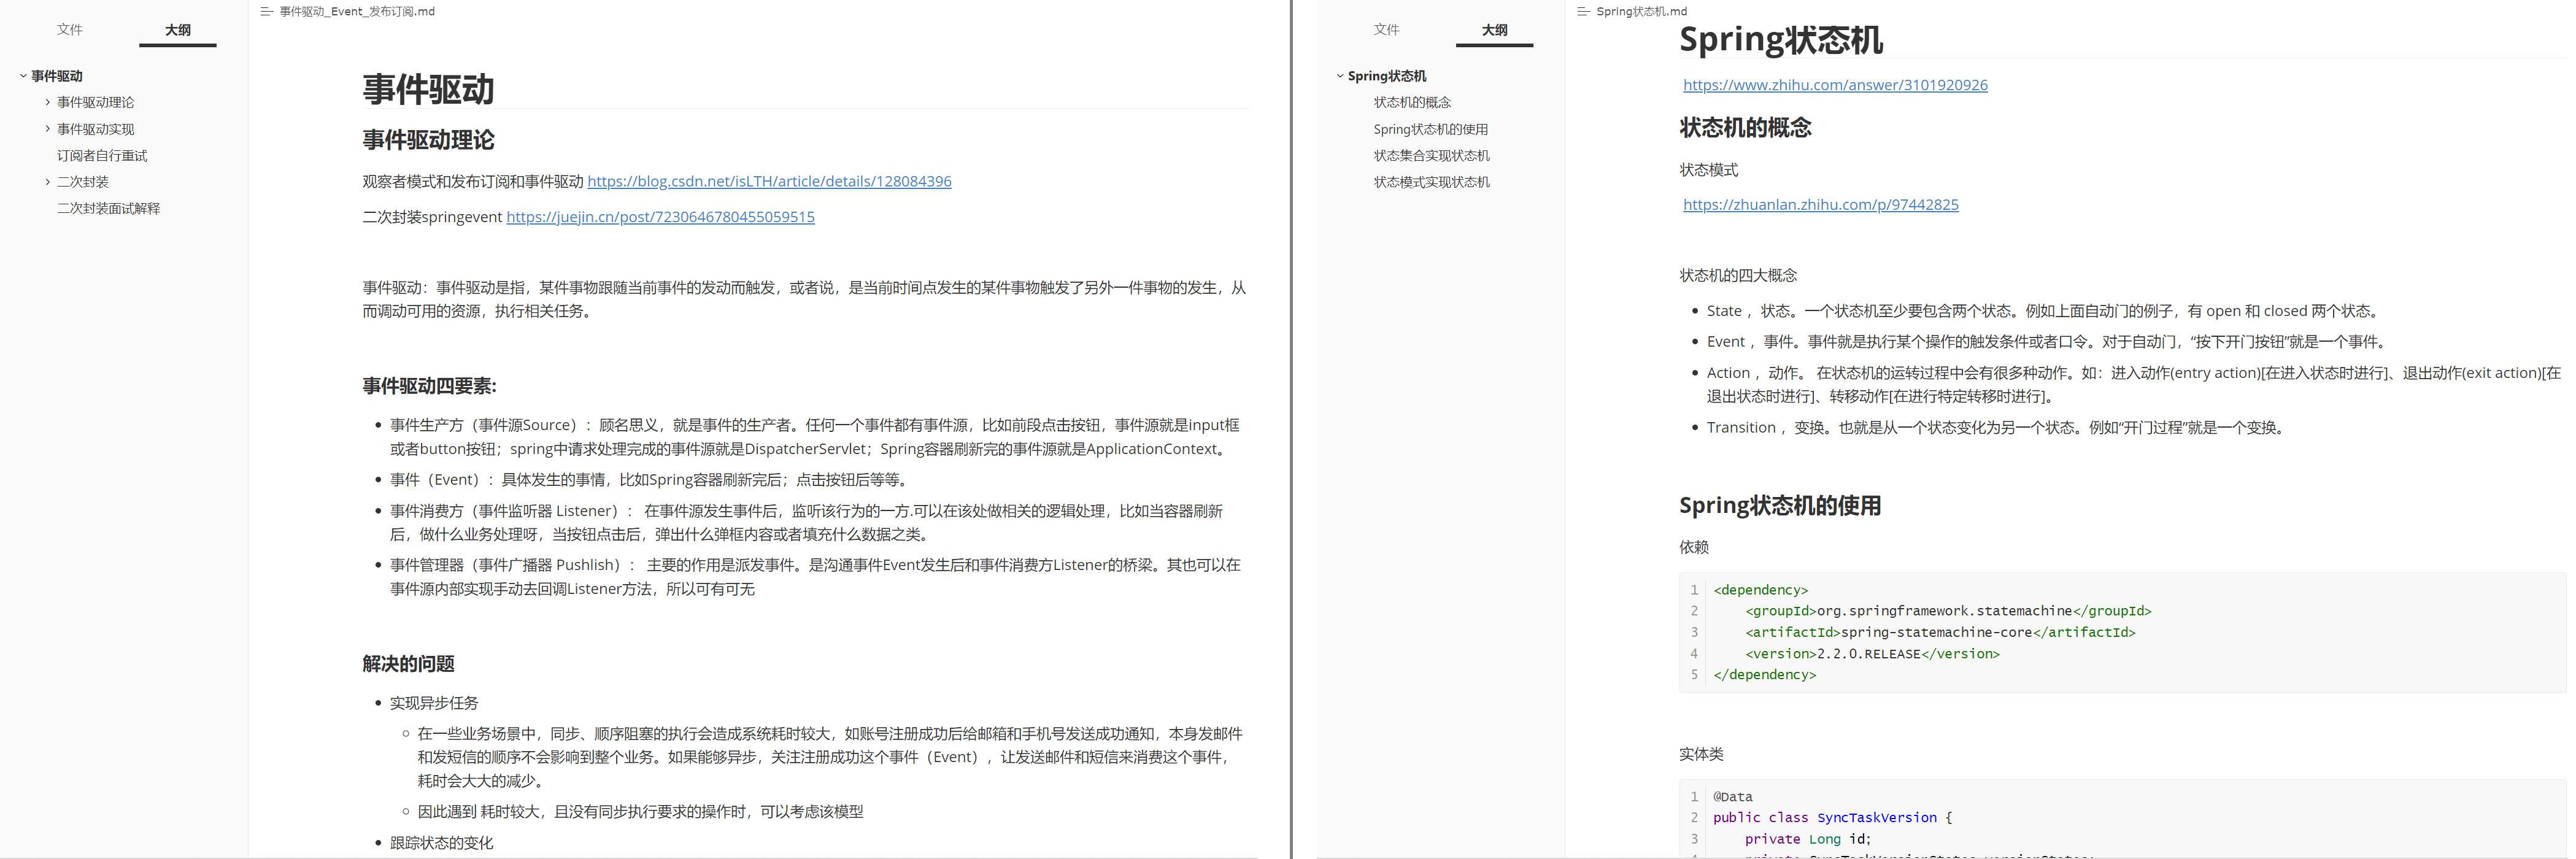This screenshot has width=2576, height=859.
Task: Open the blog.csdn.net article link
Action: 769,181
